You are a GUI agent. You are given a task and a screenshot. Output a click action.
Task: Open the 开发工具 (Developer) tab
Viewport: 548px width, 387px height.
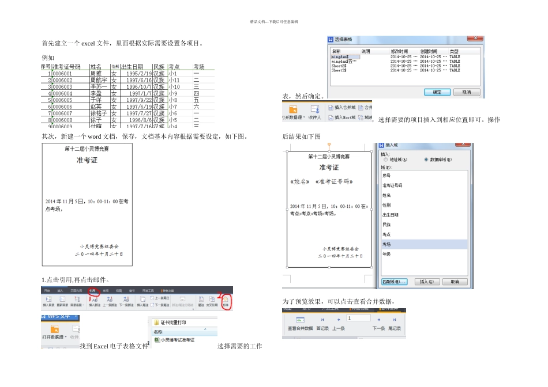tap(148, 290)
